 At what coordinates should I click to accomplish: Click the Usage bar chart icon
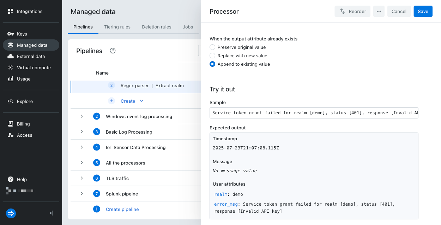tap(11, 79)
